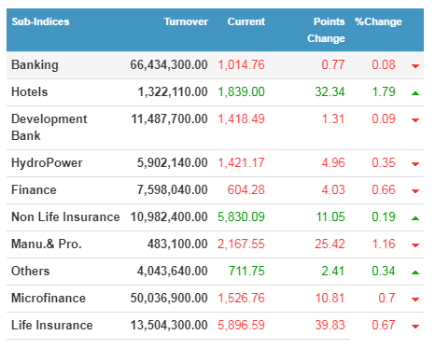
Task: Click Others points change 2.41
Action: point(333,271)
